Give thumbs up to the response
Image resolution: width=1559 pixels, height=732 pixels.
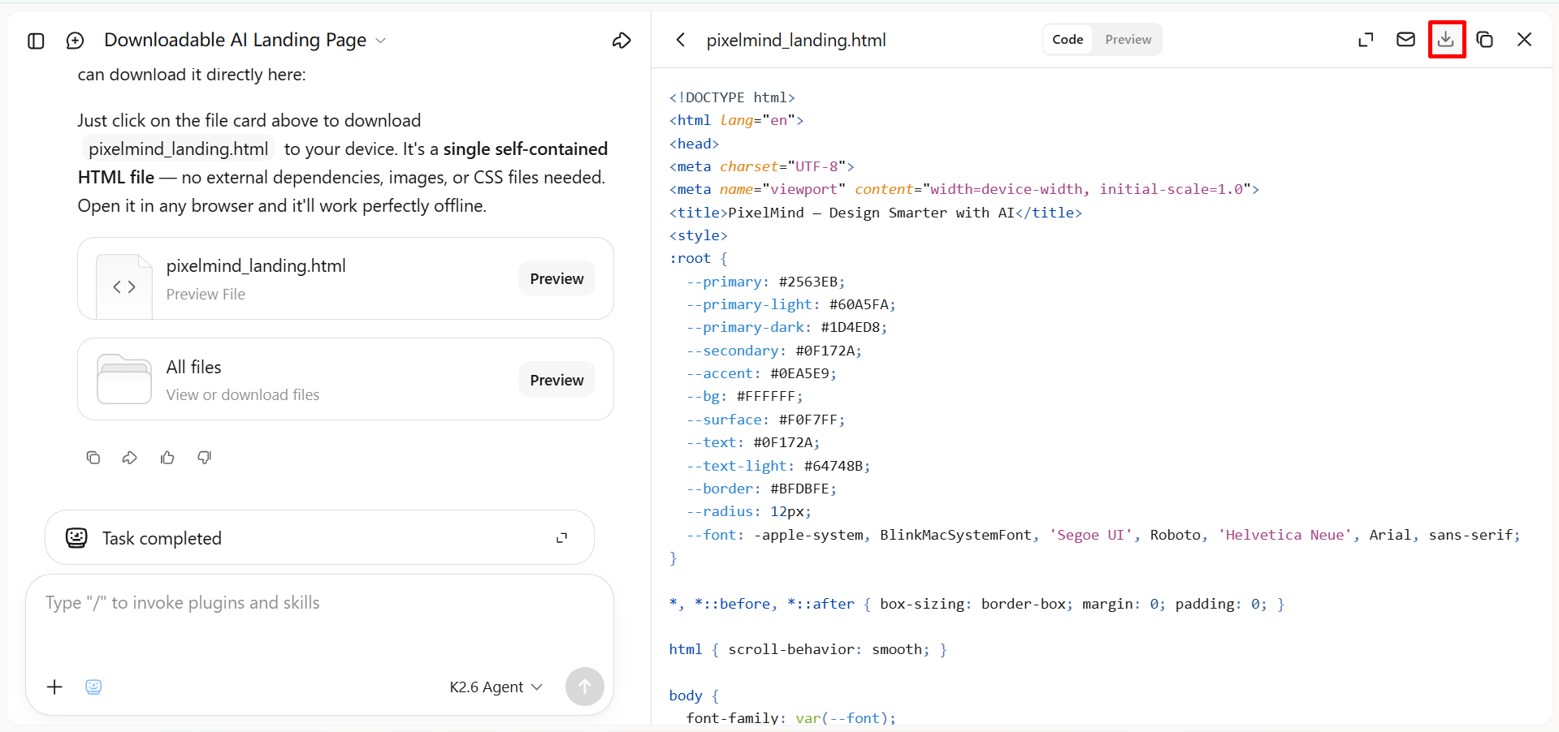167,458
